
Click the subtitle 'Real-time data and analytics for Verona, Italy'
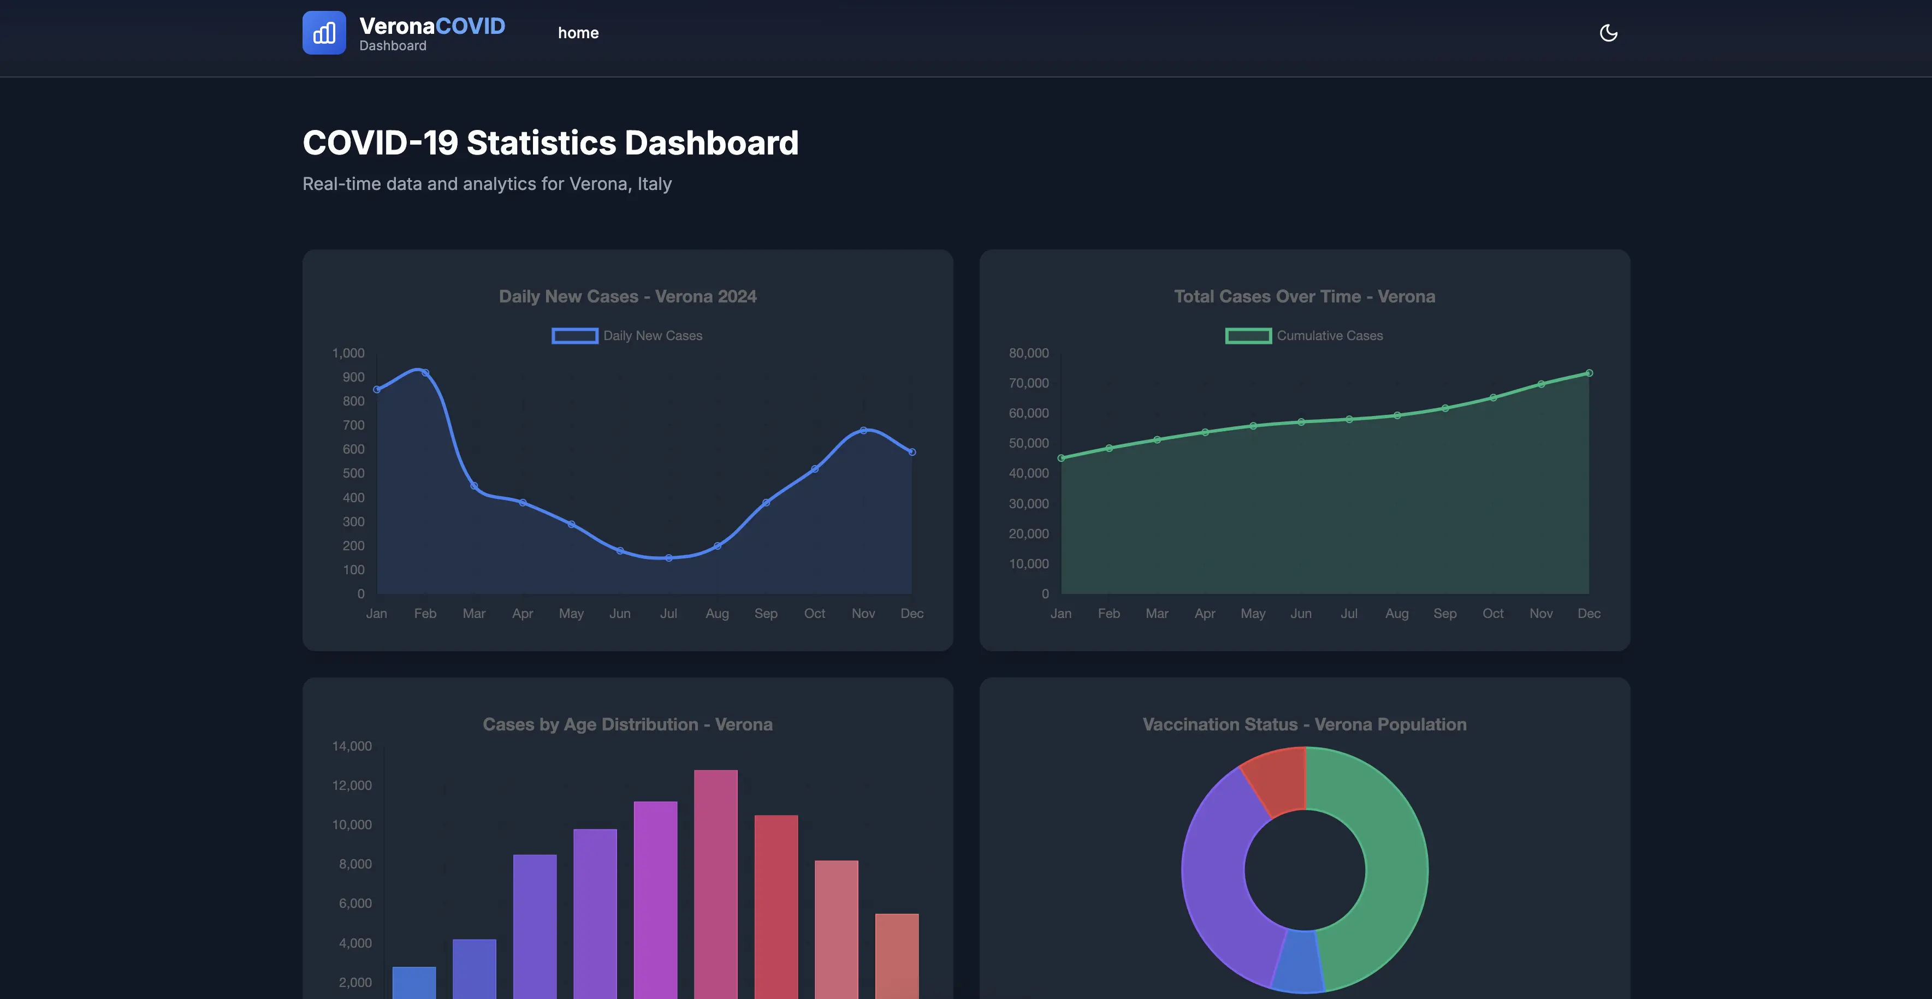(x=487, y=184)
